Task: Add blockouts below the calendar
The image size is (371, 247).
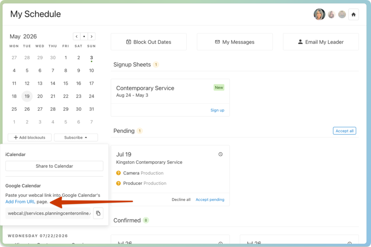Action: [x=30, y=138]
